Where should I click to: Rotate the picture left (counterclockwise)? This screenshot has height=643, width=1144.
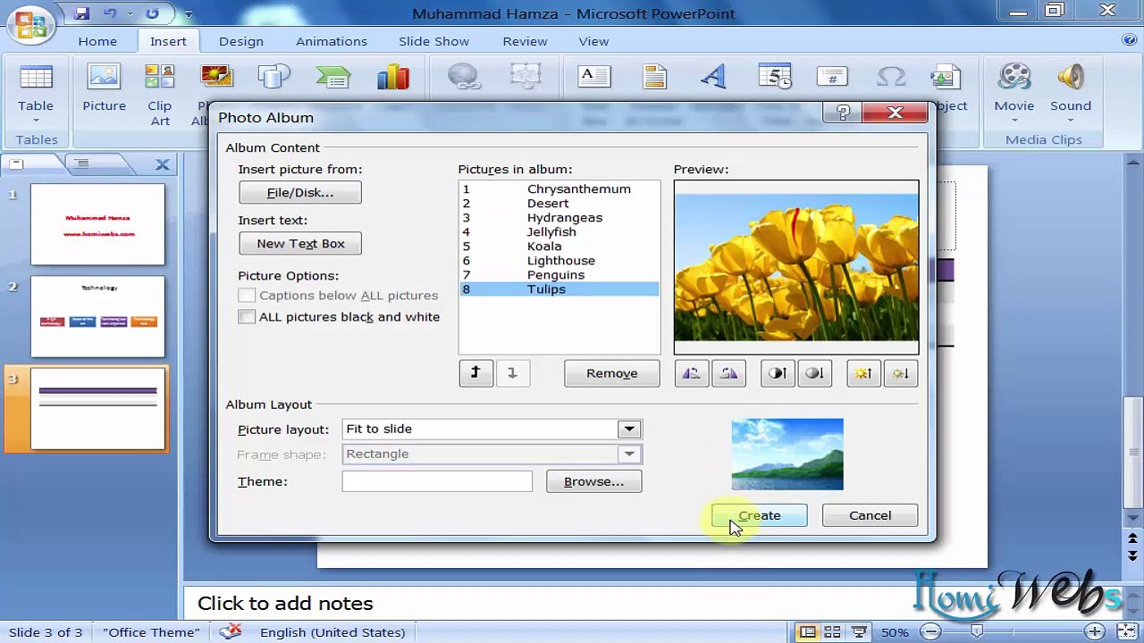[x=691, y=373]
